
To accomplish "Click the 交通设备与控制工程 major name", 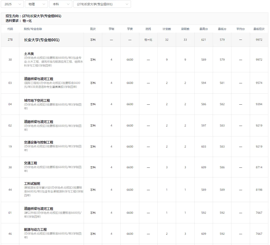I will click(38, 142).
